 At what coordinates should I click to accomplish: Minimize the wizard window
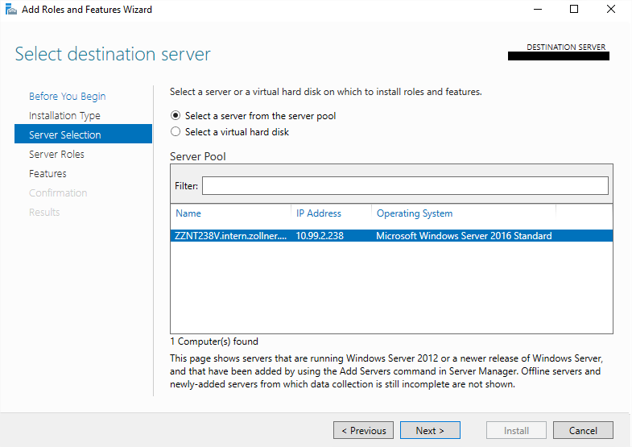(x=537, y=10)
